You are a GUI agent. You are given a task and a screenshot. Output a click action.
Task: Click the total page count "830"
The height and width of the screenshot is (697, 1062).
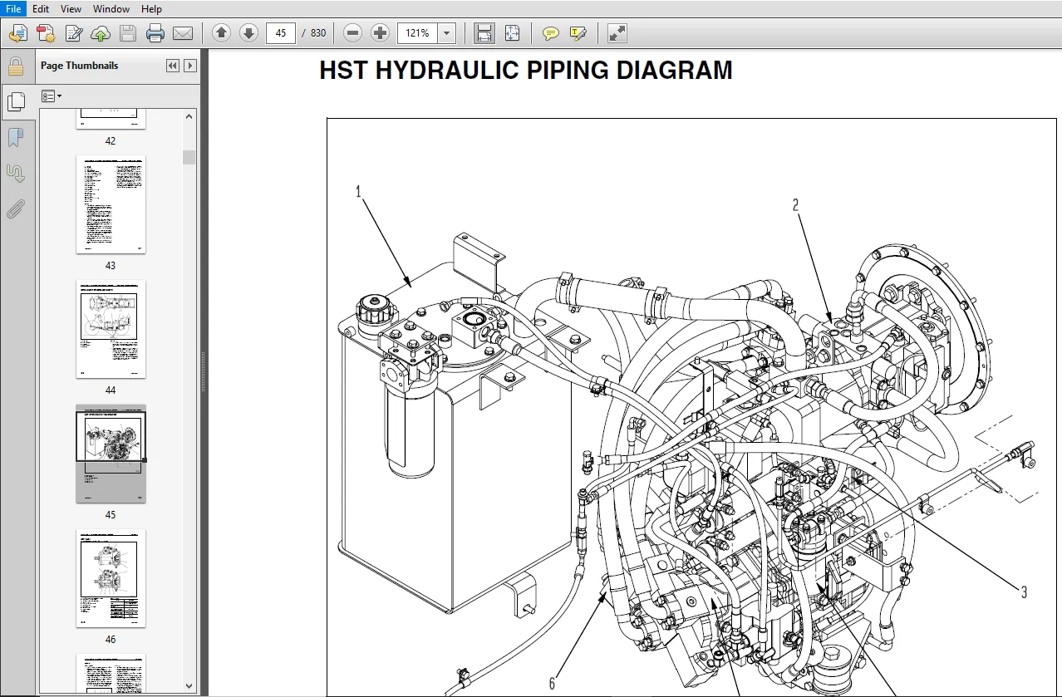pyautogui.click(x=318, y=33)
